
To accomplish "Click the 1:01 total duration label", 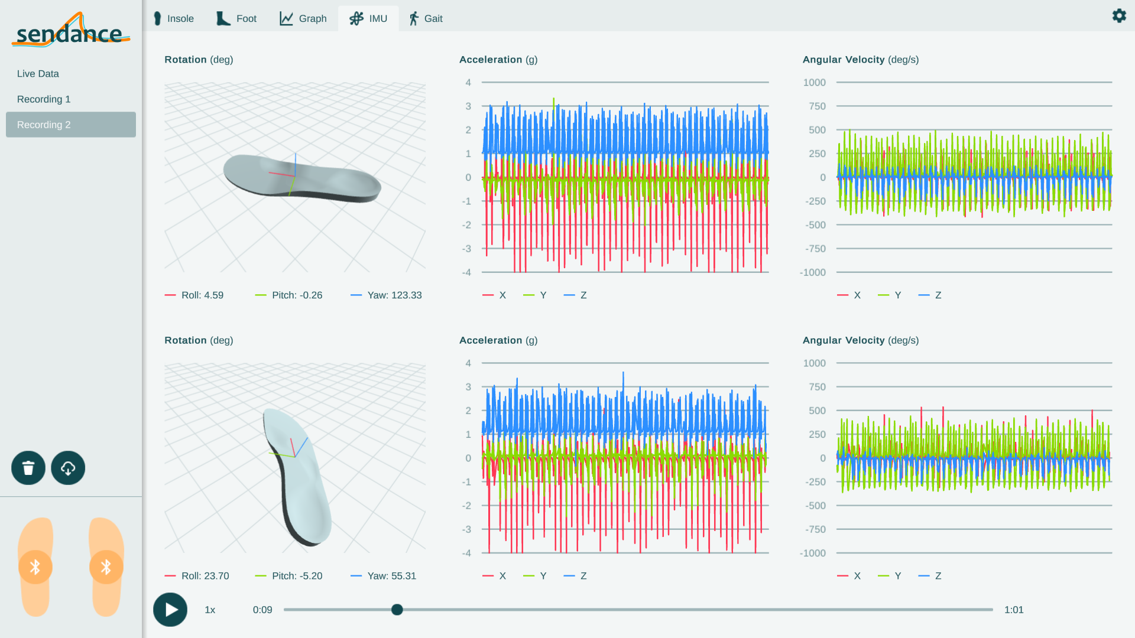I will click(1014, 610).
